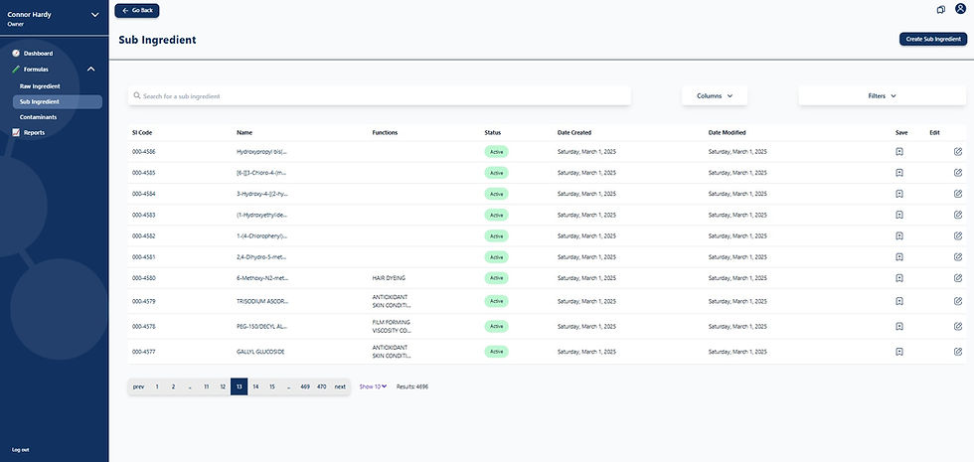
Task: Open the Filters dropdown
Action: coord(883,95)
